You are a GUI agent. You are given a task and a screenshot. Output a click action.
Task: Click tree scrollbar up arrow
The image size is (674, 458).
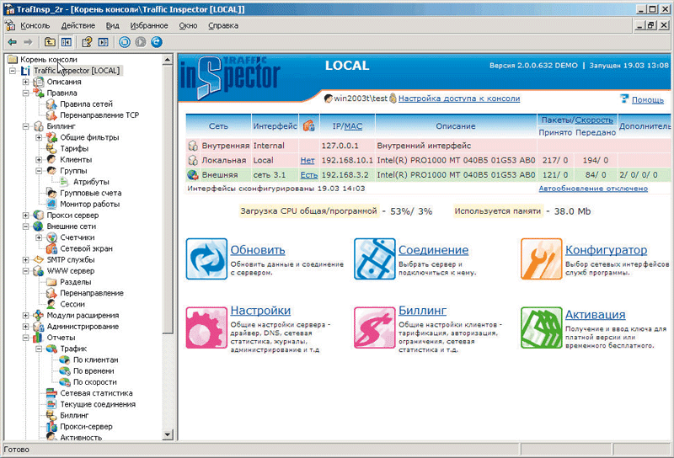[x=168, y=59]
